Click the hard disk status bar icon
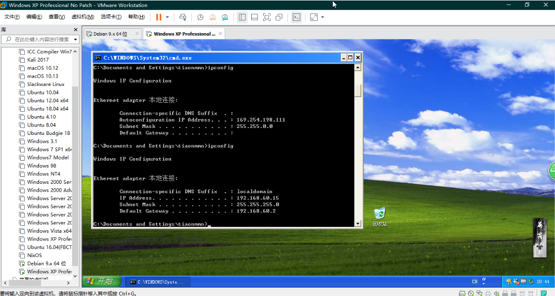This screenshot has width=555, height=296. [462, 293]
